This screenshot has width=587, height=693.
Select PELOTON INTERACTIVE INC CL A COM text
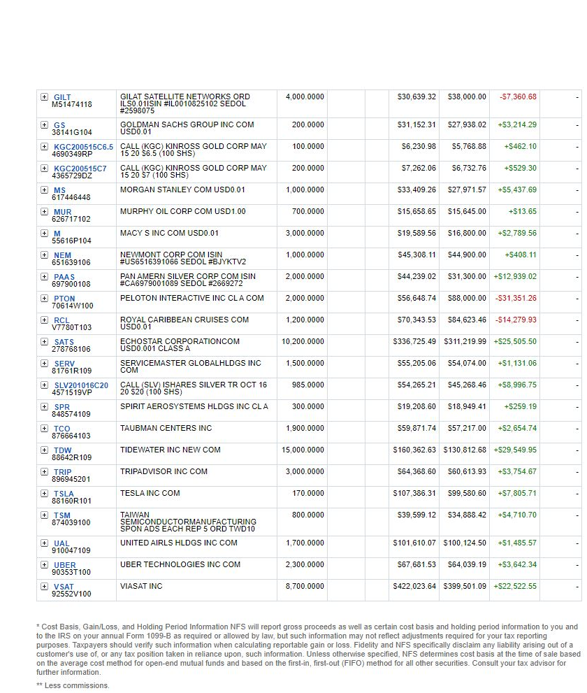click(192, 298)
